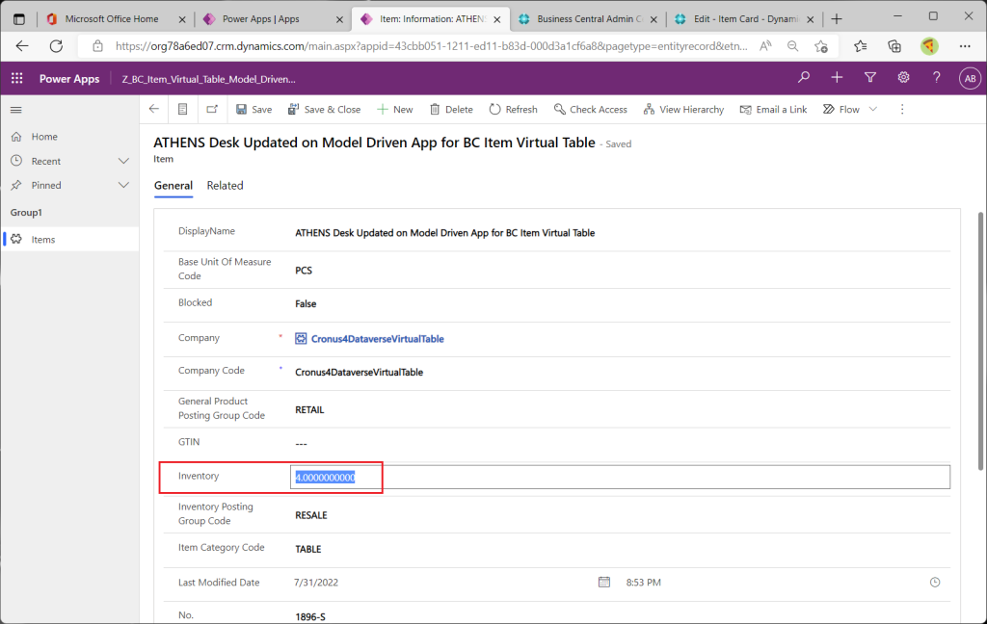Save the item record

coord(254,110)
